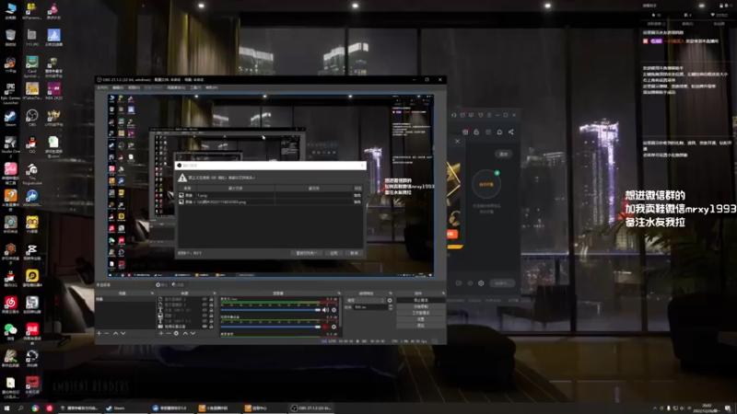Click share icon in right companion window
Screen dimensions: 737x414
click(511, 132)
